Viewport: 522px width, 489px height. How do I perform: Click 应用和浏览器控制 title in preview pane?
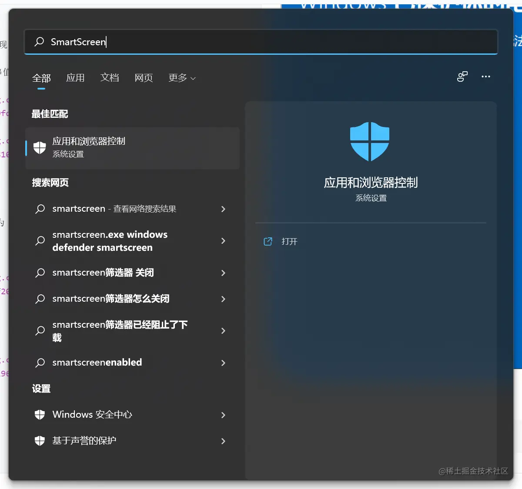[x=371, y=183]
